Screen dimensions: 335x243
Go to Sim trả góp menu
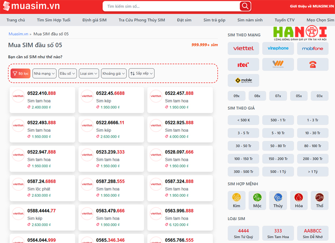click(x=214, y=20)
